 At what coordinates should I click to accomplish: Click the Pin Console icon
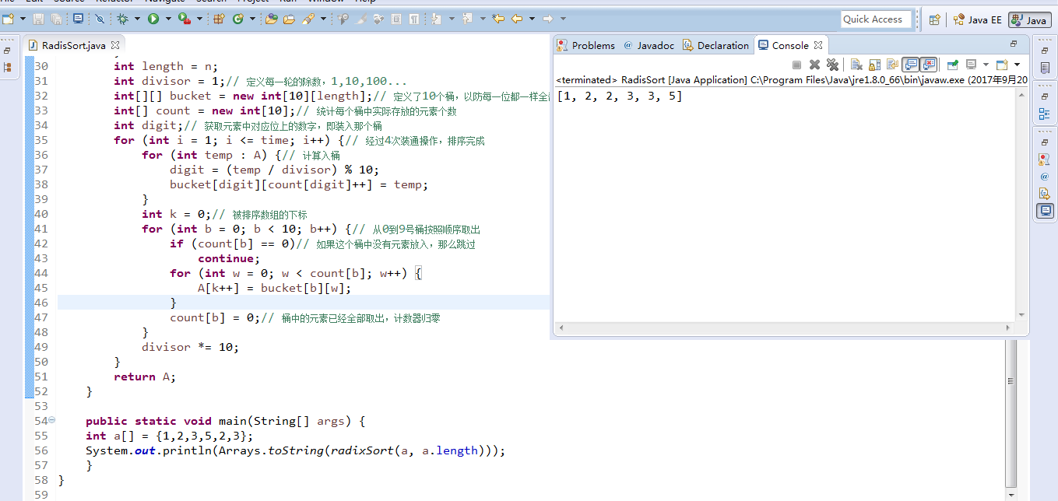(952, 65)
